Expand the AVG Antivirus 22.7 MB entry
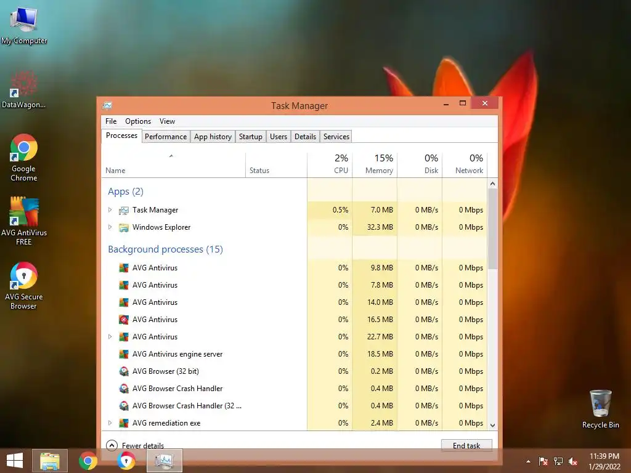This screenshot has height=473, width=631. coord(110,337)
